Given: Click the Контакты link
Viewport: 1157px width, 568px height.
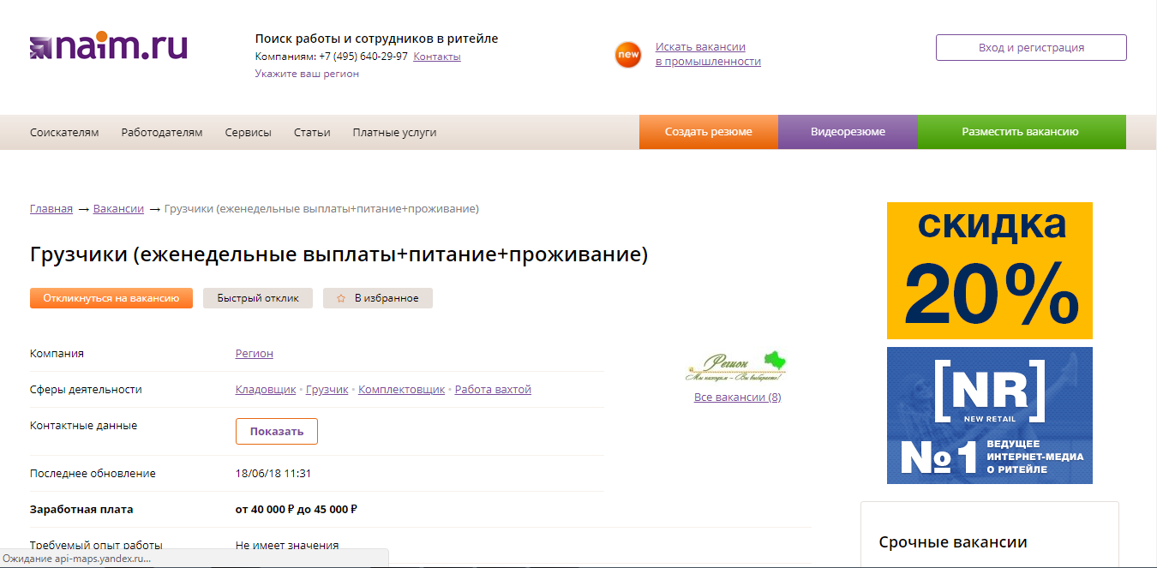Looking at the screenshot, I should point(437,56).
